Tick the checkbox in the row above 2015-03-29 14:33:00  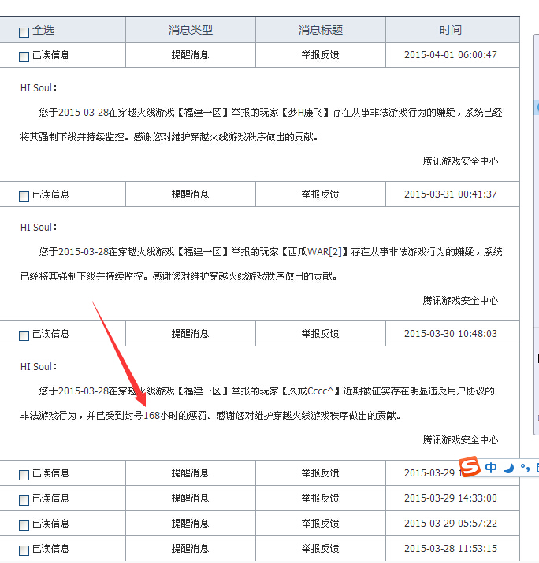click(x=24, y=475)
